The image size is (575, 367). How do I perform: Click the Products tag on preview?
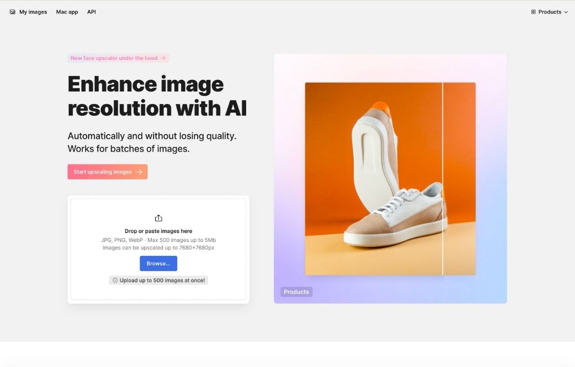pos(296,292)
